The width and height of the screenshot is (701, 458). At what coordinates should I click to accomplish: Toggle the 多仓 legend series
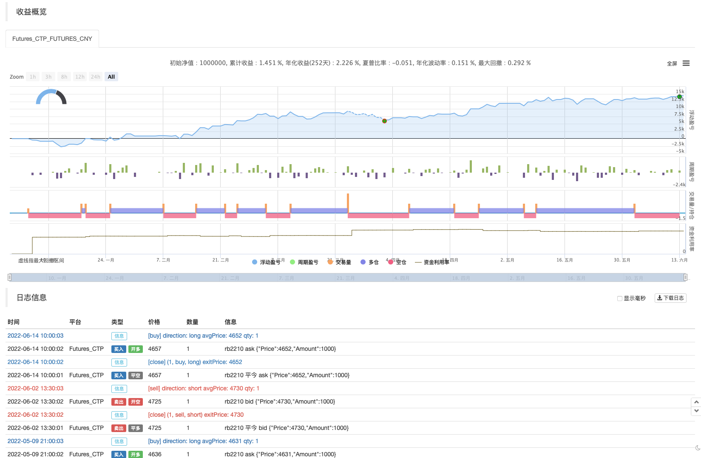pyautogui.click(x=369, y=262)
